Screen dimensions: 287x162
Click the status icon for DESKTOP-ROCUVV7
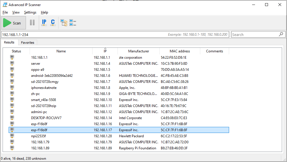click(x=12, y=118)
